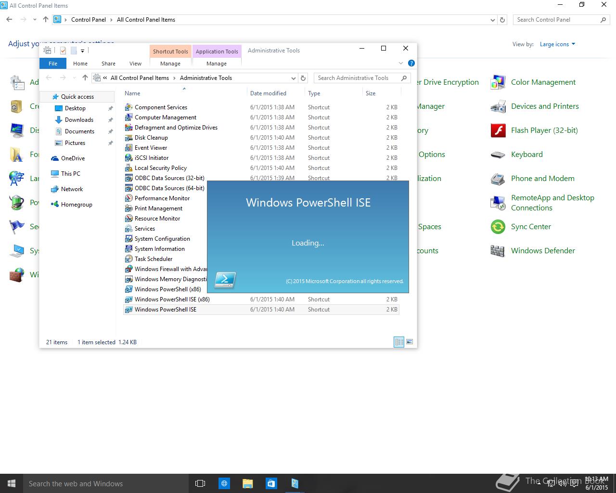Image resolution: width=616 pixels, height=493 pixels.
Task: Open recent locations dropdown in Administrative Tools
Action: tap(74, 78)
